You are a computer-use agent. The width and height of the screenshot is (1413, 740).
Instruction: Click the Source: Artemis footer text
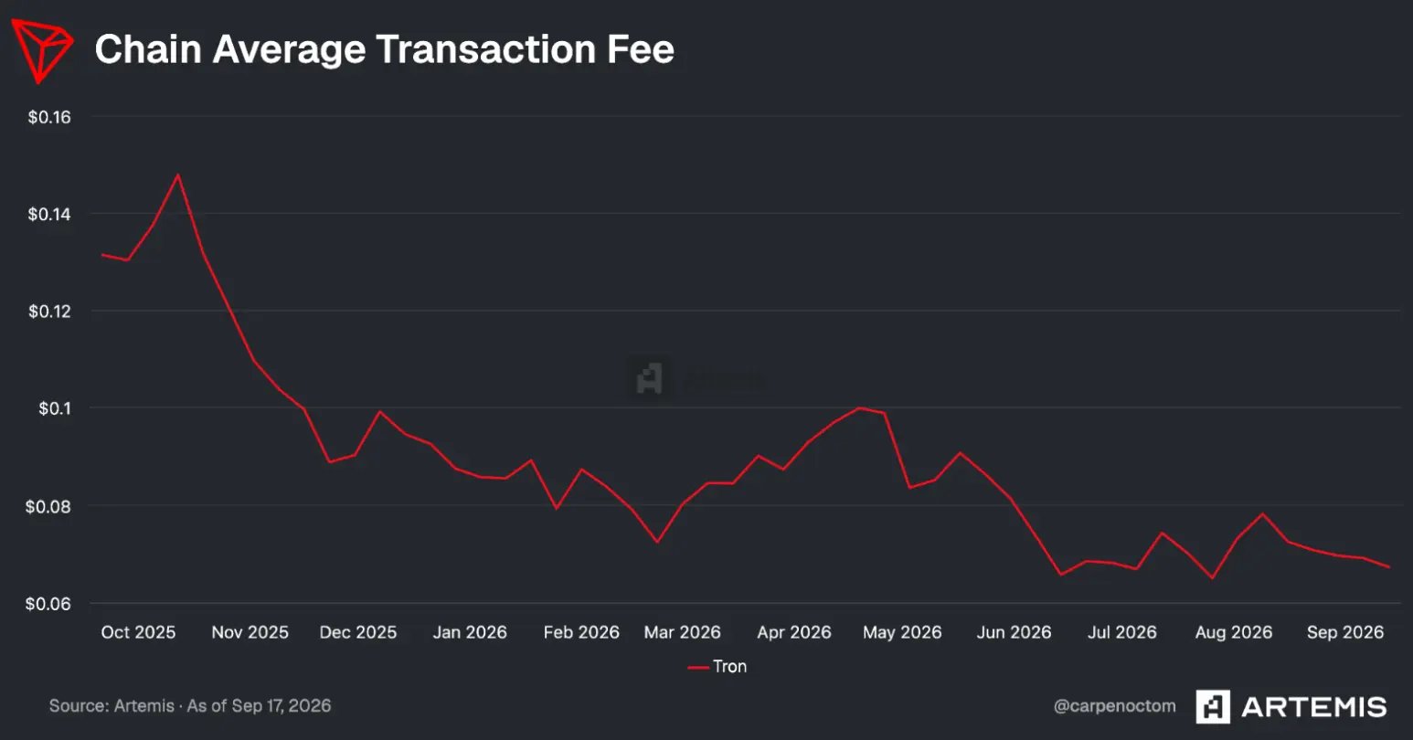coord(190,705)
